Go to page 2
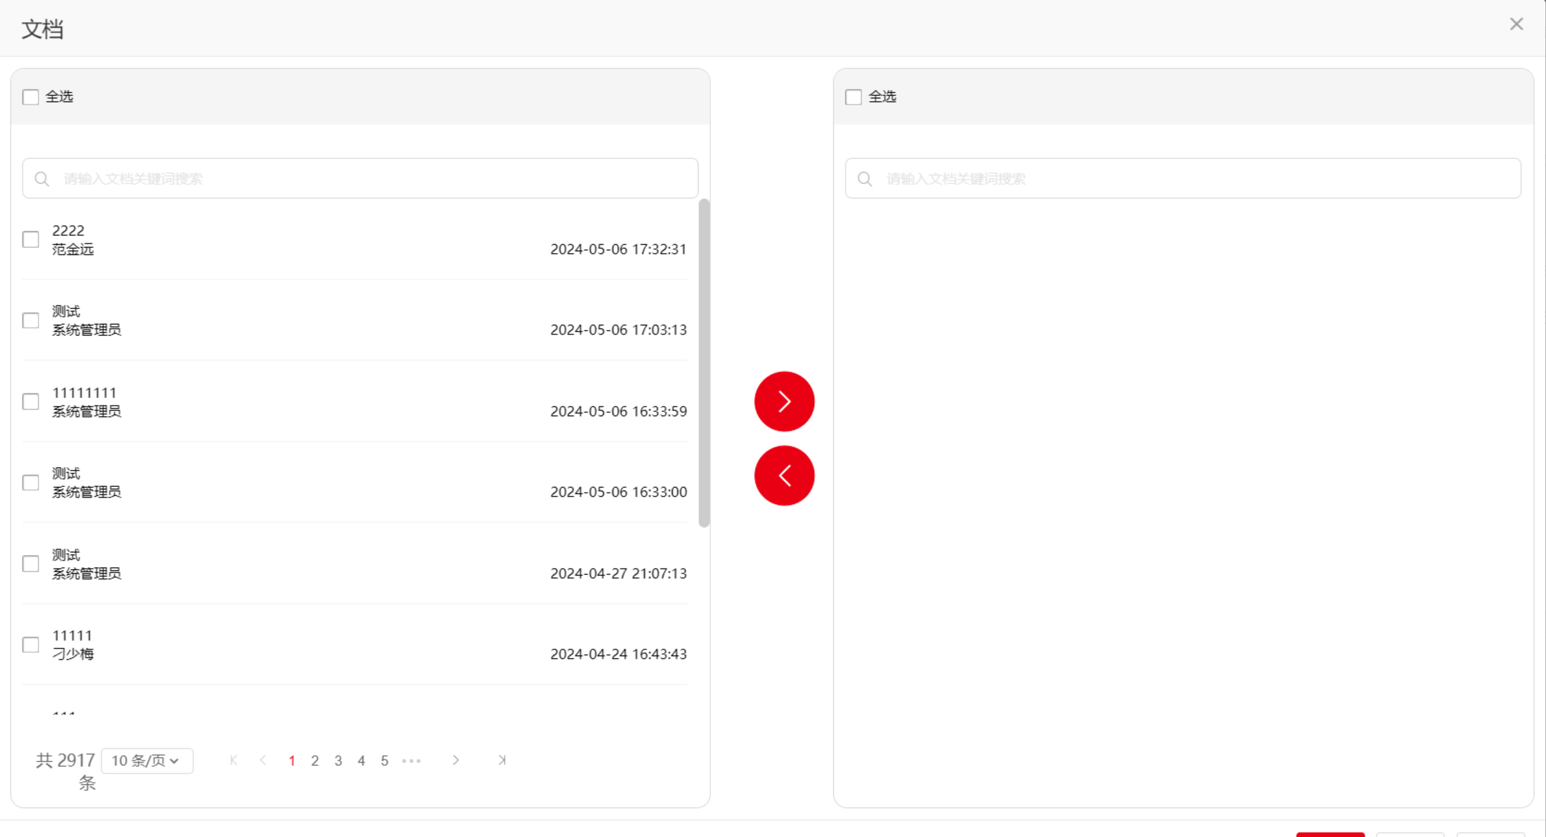This screenshot has height=837, width=1546. coord(315,761)
